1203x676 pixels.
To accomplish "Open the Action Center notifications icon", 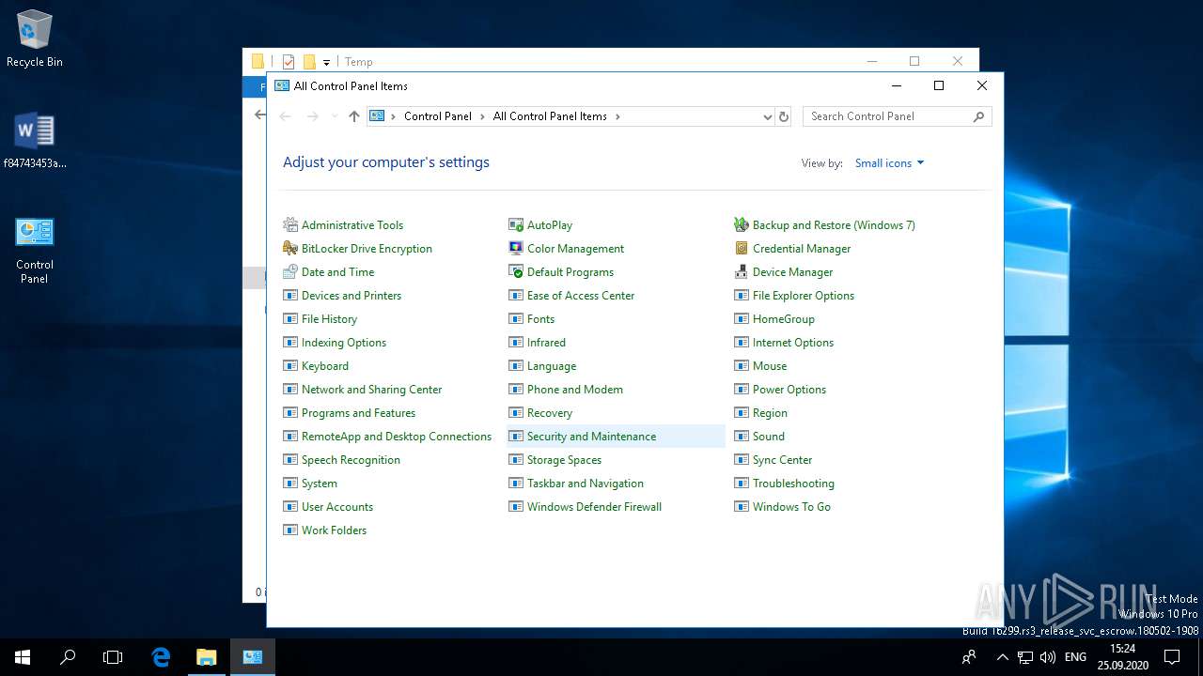I will (1172, 657).
